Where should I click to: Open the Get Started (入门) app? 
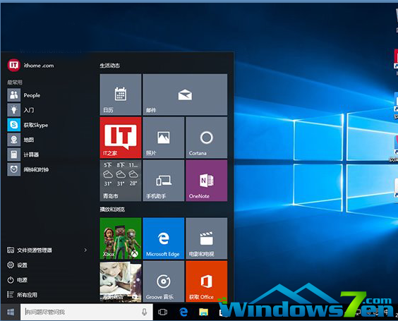pos(20,110)
